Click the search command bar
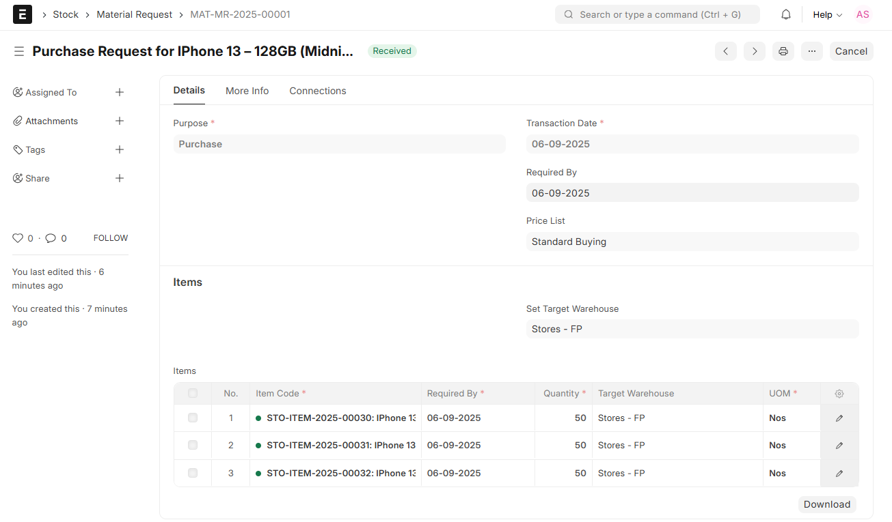892x522 pixels. [x=657, y=14]
